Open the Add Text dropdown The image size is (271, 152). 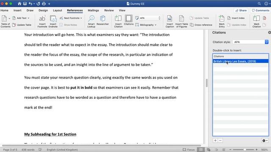21,18
